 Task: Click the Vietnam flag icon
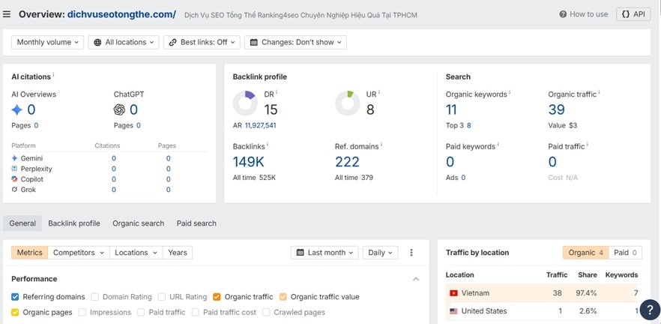453,292
